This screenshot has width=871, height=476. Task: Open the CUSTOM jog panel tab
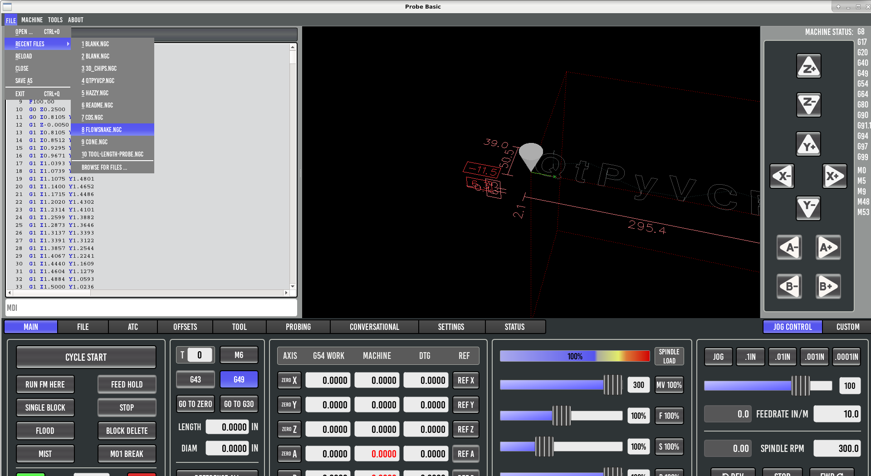coord(847,327)
